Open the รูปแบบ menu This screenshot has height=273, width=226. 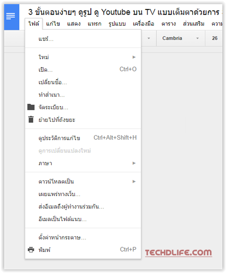[117, 24]
